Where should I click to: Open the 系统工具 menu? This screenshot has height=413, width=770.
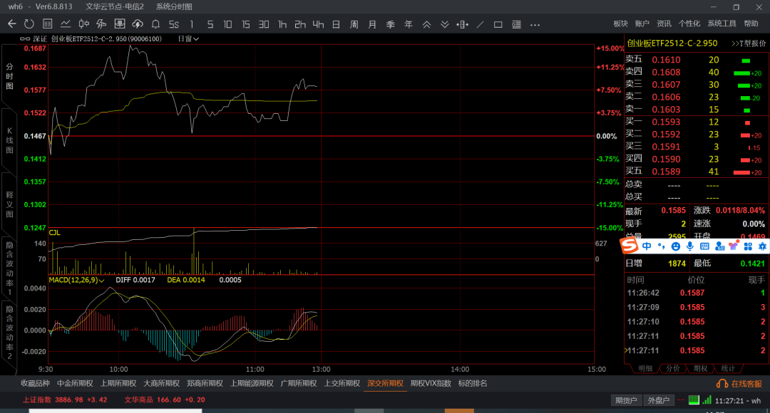[x=722, y=23]
